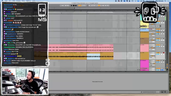171x96 pixels.
Task: Open the File menu
Action: pyautogui.click(x=10, y=1)
